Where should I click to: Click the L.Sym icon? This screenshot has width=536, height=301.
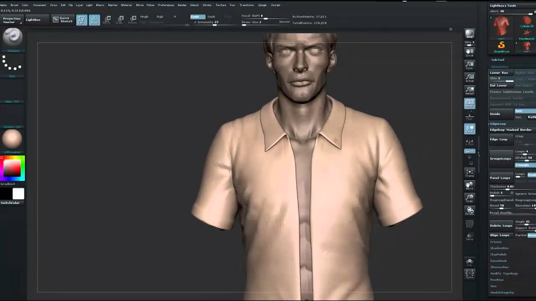coord(469,142)
